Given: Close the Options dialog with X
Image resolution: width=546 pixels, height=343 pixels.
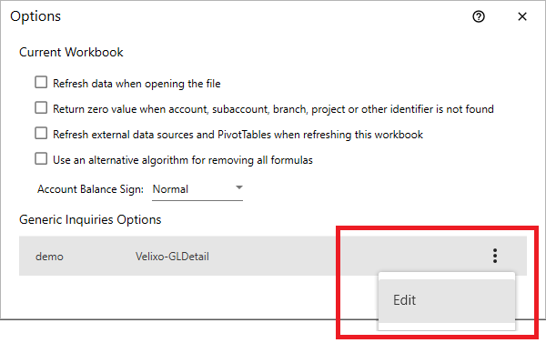Looking at the screenshot, I should tap(522, 16).
